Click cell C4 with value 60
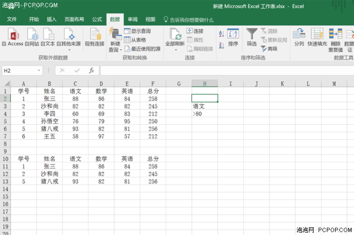 pos(75,114)
